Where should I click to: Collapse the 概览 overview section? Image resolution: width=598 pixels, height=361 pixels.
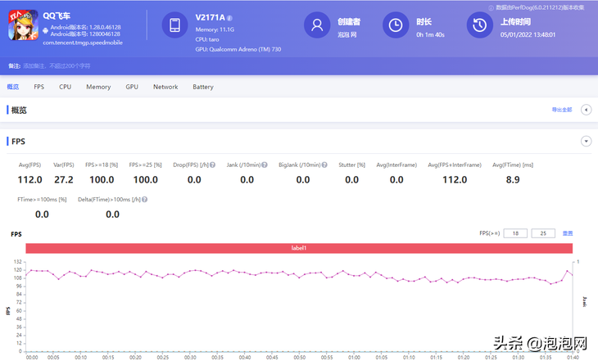(x=586, y=110)
